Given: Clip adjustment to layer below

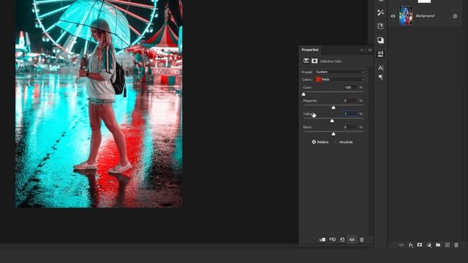Looking at the screenshot, I should click(322, 240).
